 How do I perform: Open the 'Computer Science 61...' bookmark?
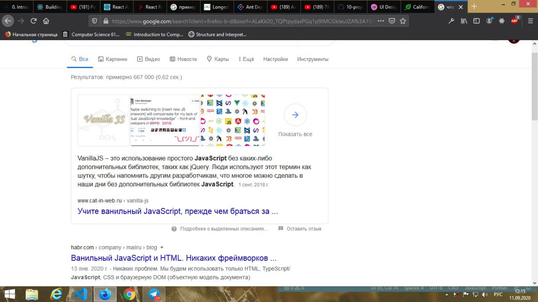click(91, 34)
